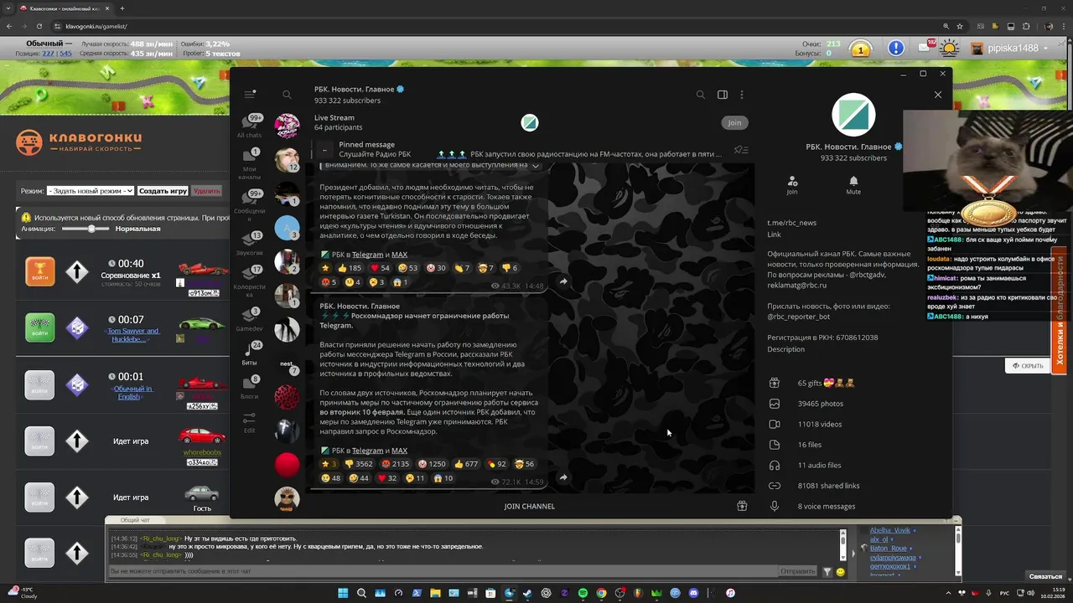Screen dimensions: 1073x603
Task: Open 16 files shared media
Action: [853, 445]
